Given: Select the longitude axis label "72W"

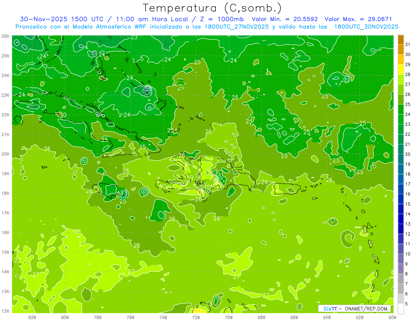Looking at the screenshot, I should coord(196,317).
